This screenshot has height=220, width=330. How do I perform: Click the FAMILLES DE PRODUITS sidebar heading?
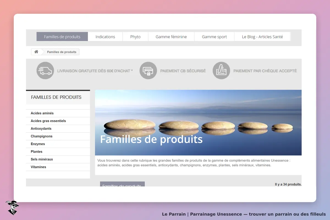(x=56, y=97)
